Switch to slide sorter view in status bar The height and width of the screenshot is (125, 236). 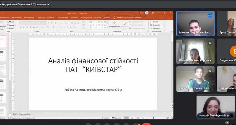(x=132, y=118)
